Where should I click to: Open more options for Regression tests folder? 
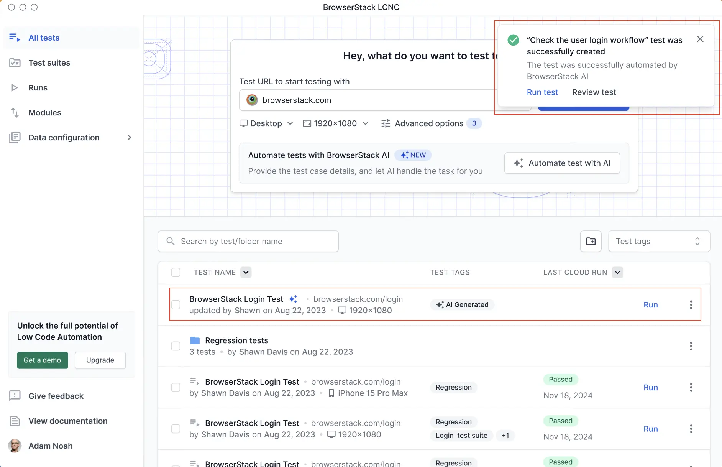tap(691, 346)
